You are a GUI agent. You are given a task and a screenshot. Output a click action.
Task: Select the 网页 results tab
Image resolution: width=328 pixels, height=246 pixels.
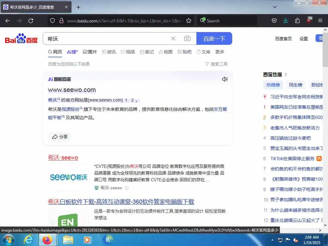click(x=55, y=52)
